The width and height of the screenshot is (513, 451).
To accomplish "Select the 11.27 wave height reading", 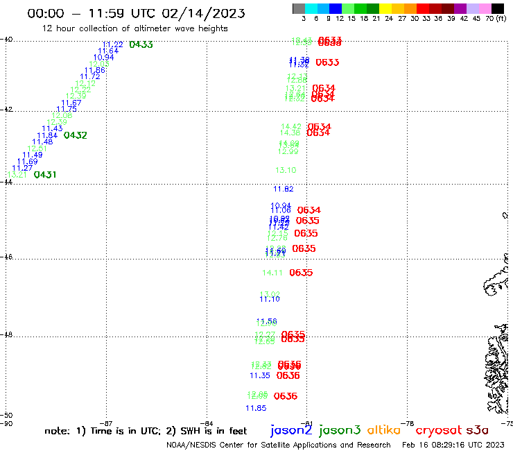I will tap(22, 168).
